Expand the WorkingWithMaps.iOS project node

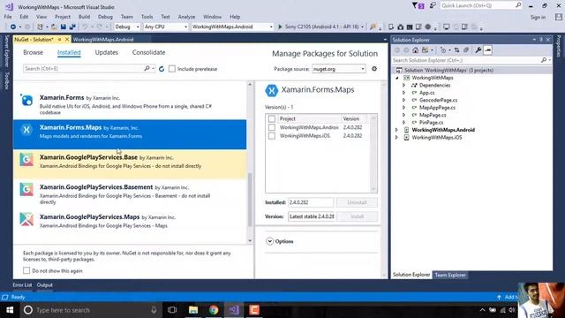[x=396, y=138]
